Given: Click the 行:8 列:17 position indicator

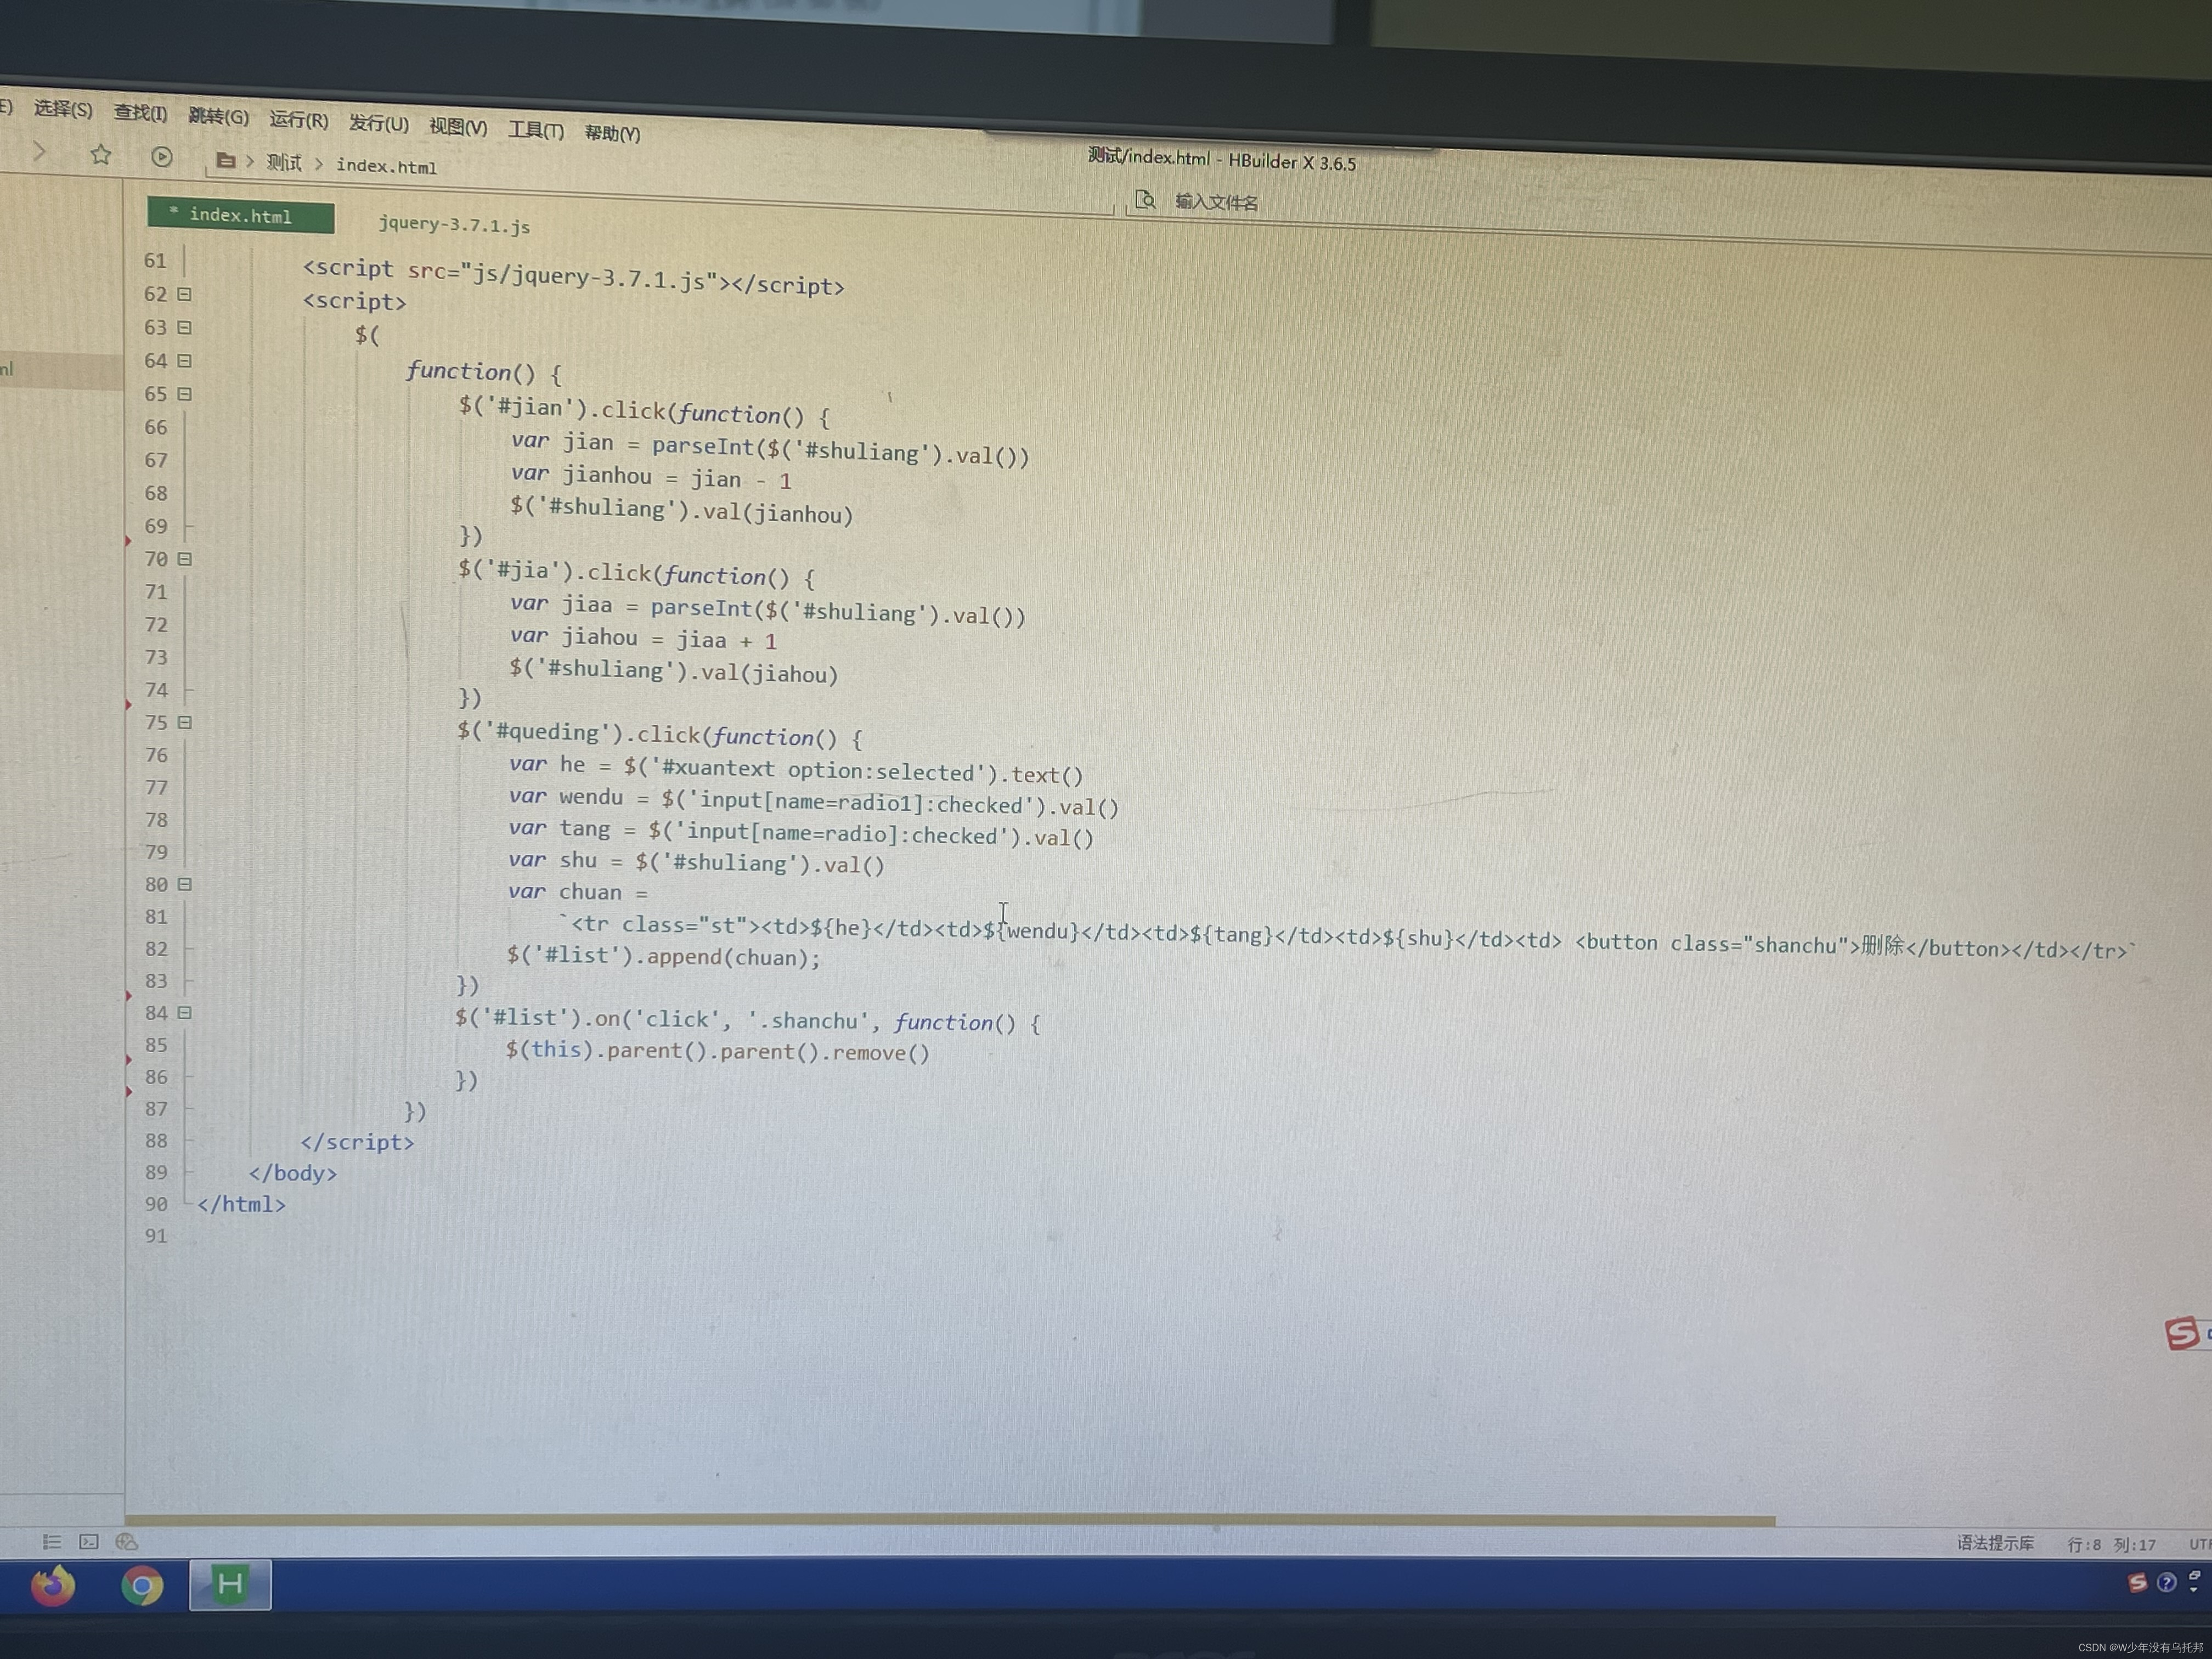Looking at the screenshot, I should [2111, 1544].
